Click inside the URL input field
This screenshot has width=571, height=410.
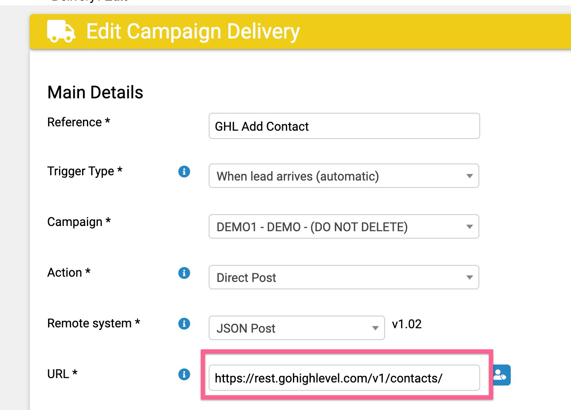click(344, 378)
